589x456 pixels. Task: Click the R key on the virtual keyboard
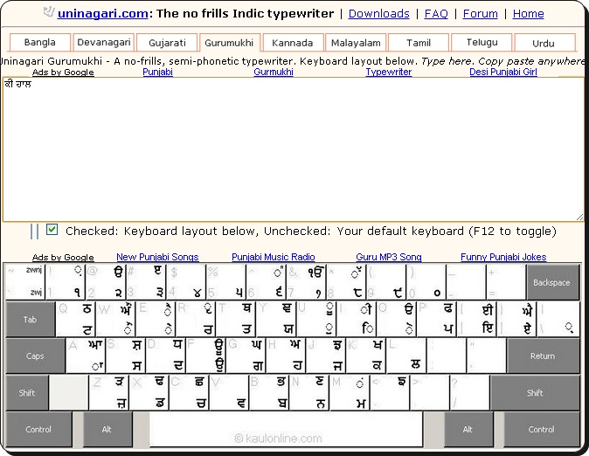tap(196, 319)
